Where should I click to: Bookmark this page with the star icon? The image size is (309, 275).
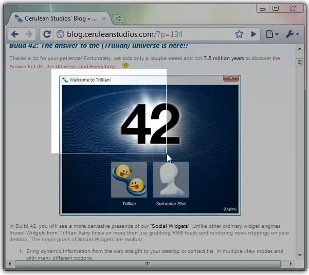tap(239, 34)
